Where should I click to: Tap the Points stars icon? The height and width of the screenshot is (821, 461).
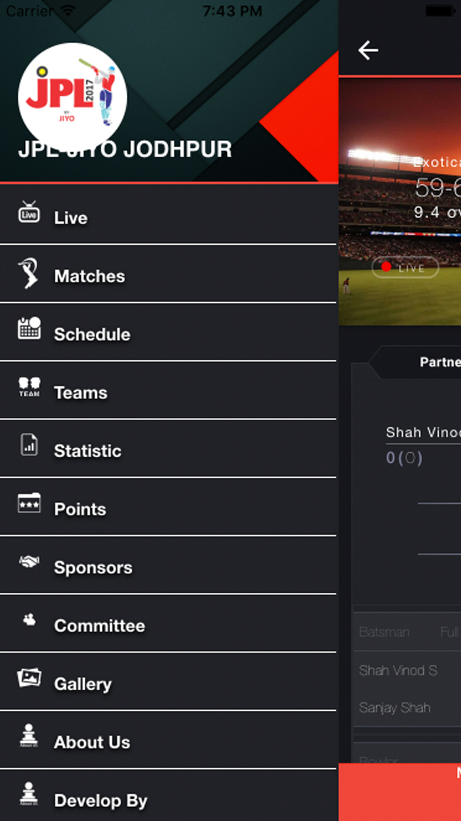click(29, 503)
